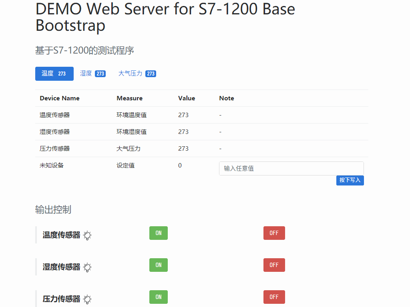410x307 pixels.
Task: Click the DEMO Web Server page title
Action: (165, 17)
